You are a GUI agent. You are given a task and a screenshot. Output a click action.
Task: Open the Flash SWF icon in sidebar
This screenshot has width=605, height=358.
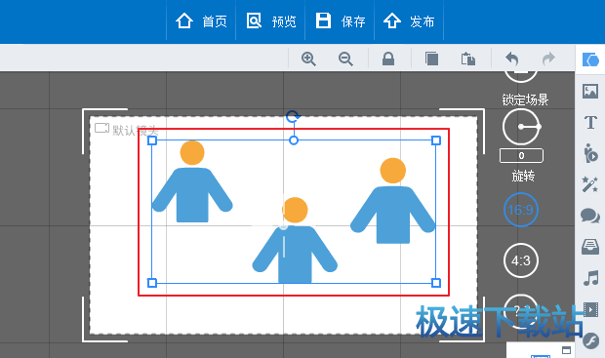pyautogui.click(x=591, y=340)
